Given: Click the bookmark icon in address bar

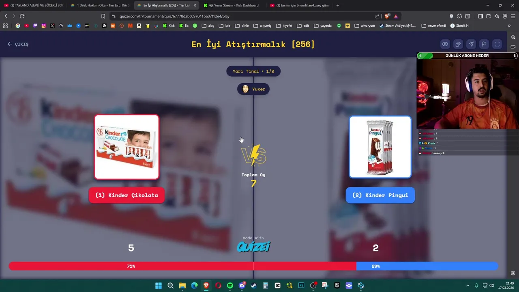Looking at the screenshot, I should [x=103, y=16].
